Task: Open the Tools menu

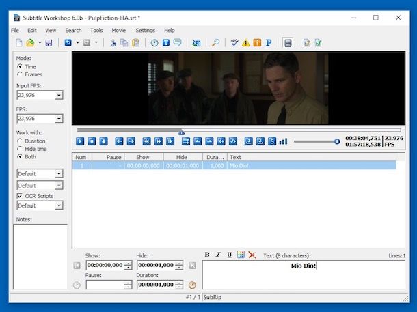Action: [x=96, y=31]
